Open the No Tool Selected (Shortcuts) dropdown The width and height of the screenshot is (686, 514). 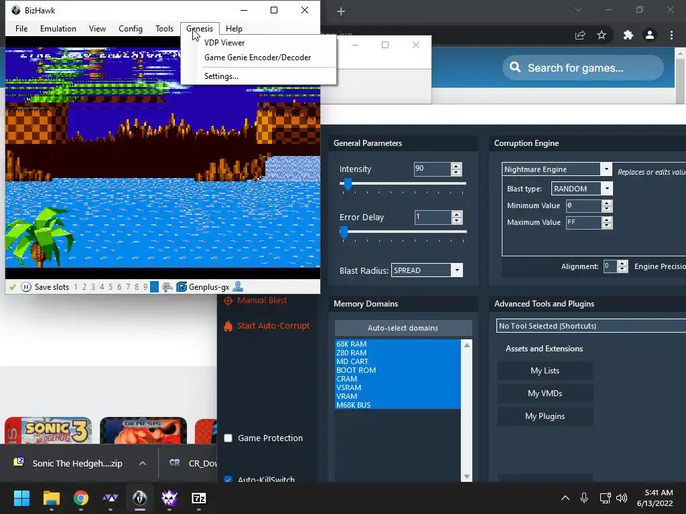tap(591, 326)
